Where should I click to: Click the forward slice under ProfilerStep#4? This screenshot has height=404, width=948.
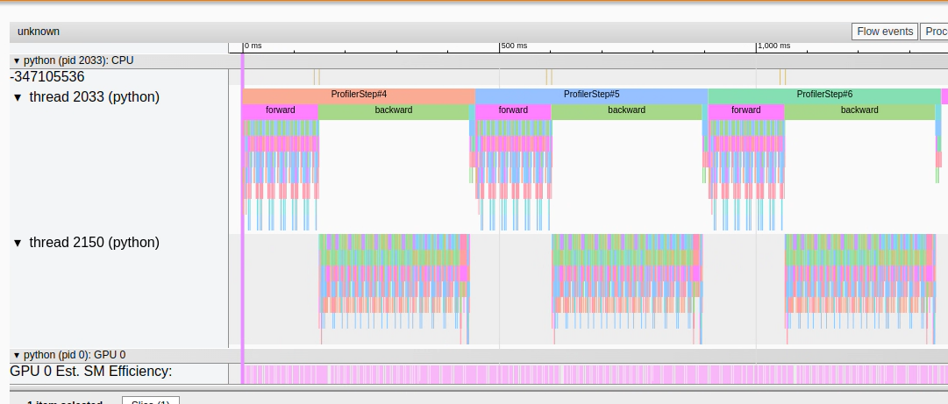pos(280,110)
